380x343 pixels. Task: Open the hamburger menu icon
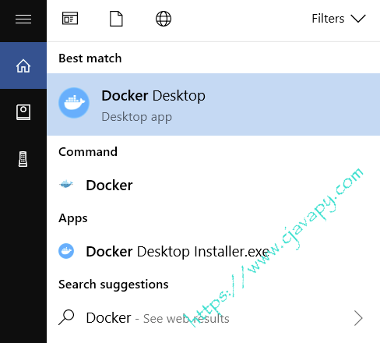(23, 19)
